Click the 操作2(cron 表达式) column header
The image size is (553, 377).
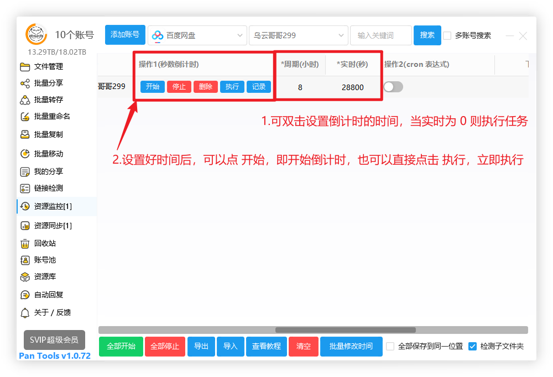[x=416, y=64]
